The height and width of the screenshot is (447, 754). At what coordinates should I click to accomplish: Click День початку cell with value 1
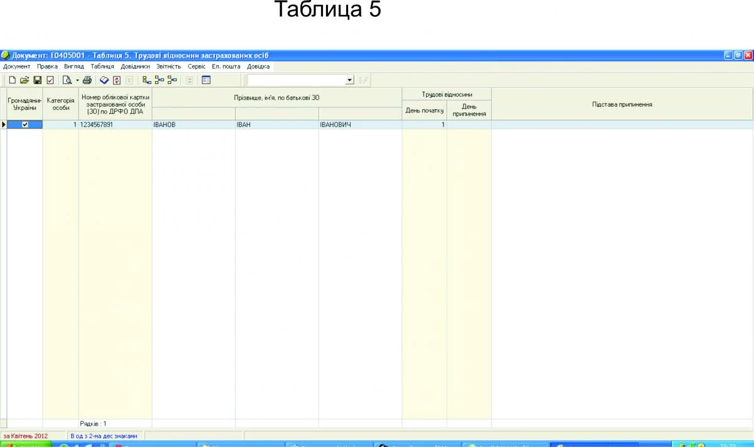point(425,124)
